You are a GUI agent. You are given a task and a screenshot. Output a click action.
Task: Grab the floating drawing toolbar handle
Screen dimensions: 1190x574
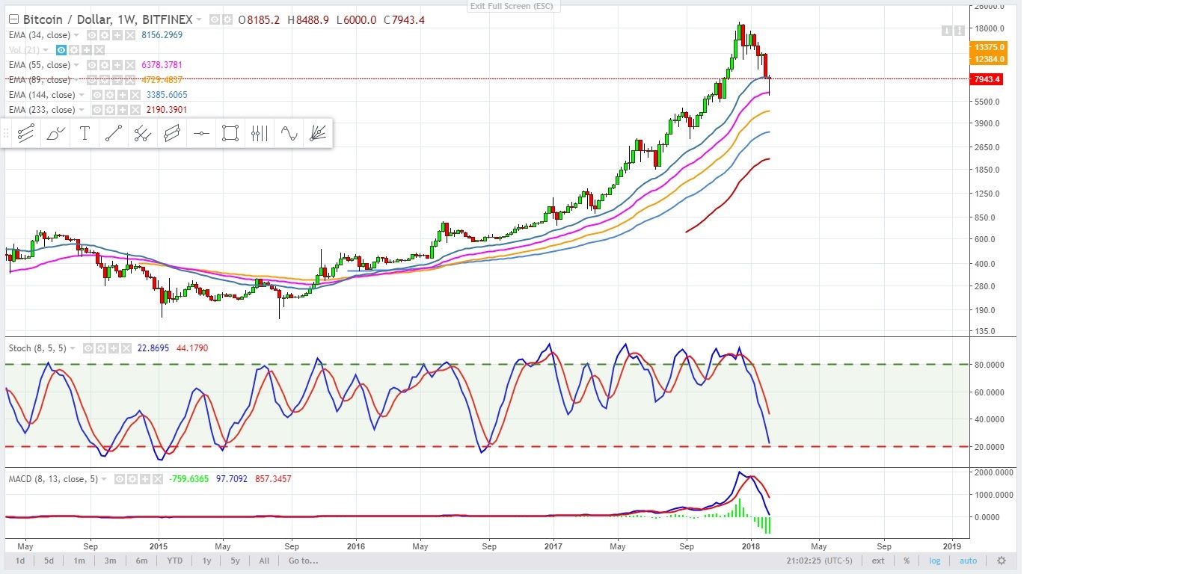point(7,134)
